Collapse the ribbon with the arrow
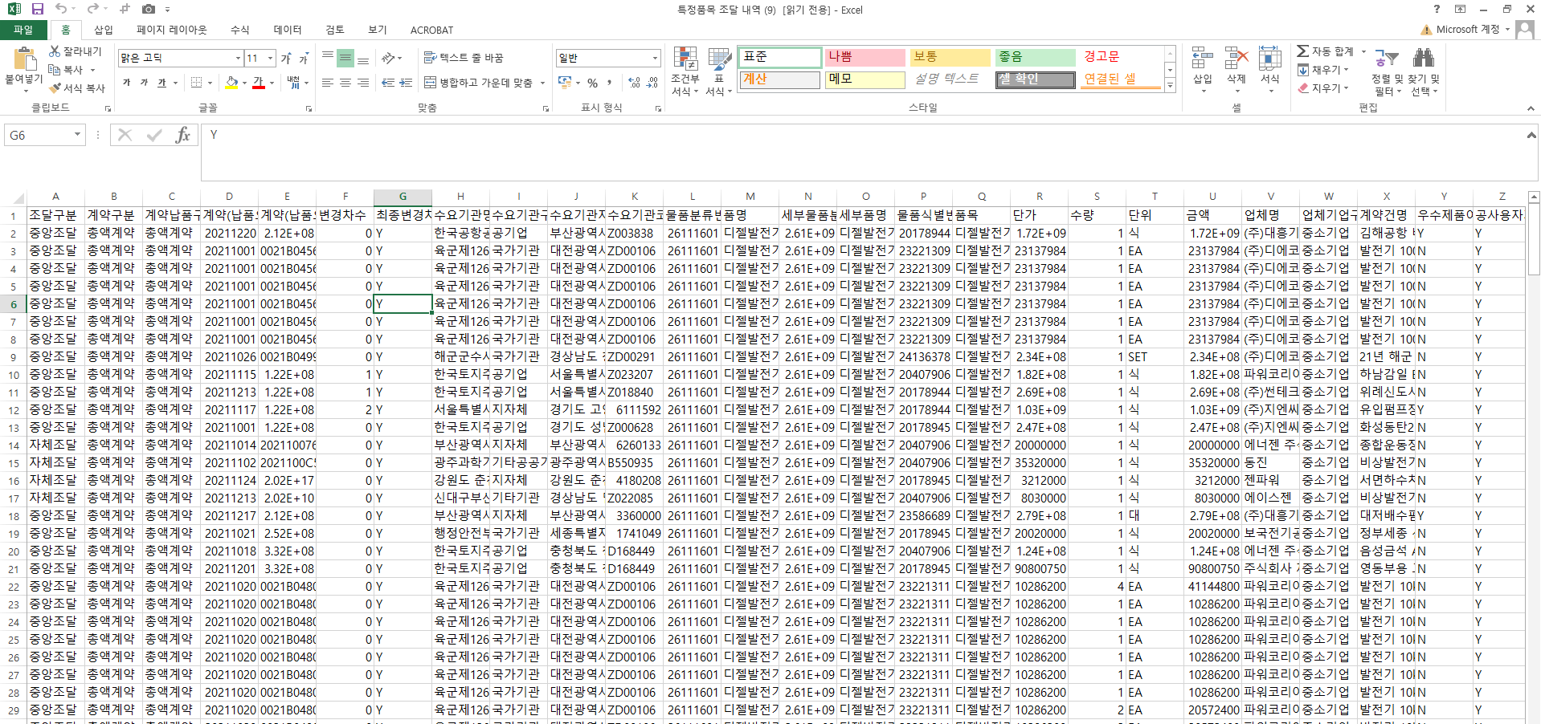 click(x=1531, y=108)
